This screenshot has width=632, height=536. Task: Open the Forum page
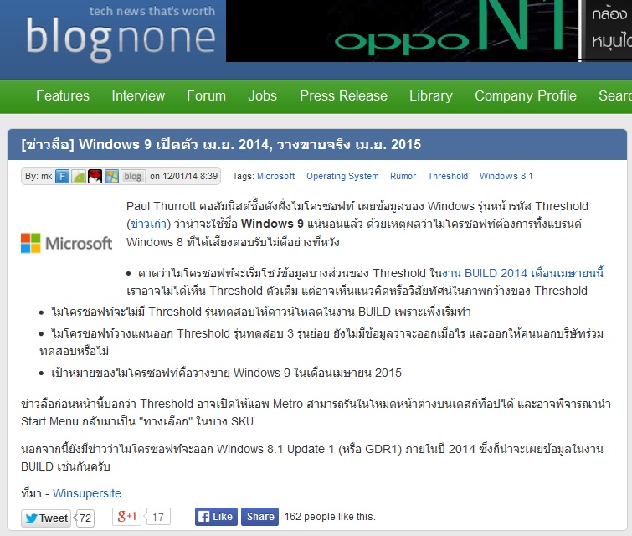point(207,96)
